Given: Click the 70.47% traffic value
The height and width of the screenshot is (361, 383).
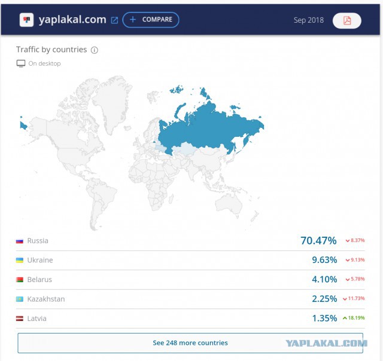Looking at the screenshot, I should [x=318, y=240].
